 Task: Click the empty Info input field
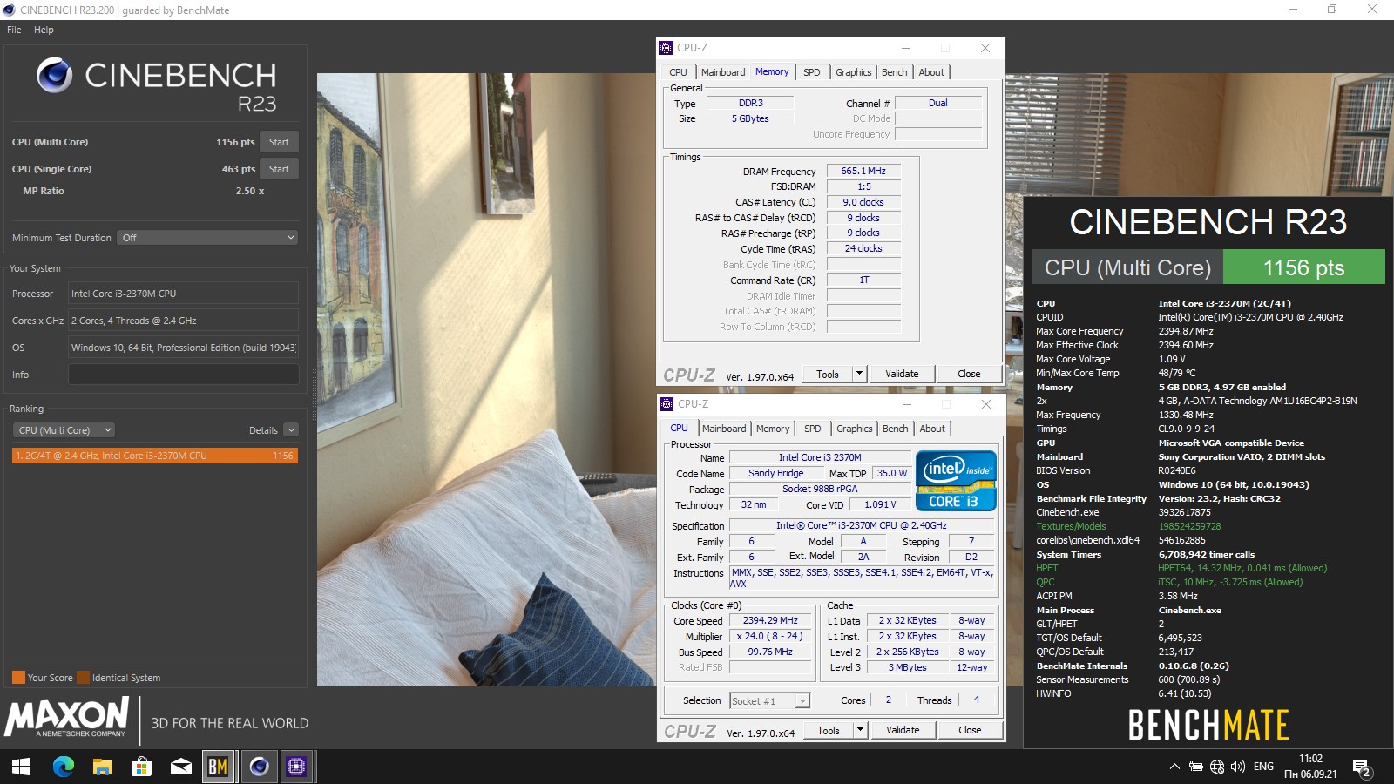coord(184,375)
